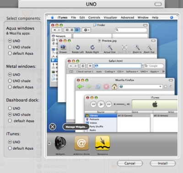Image resolution: width=183 pixels, height=173 pixels.
Task: Open the Apple menu in preview
Action: (x=52, y=17)
